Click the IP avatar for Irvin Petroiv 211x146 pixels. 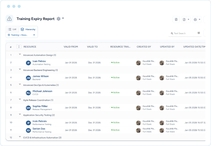tap(28, 123)
